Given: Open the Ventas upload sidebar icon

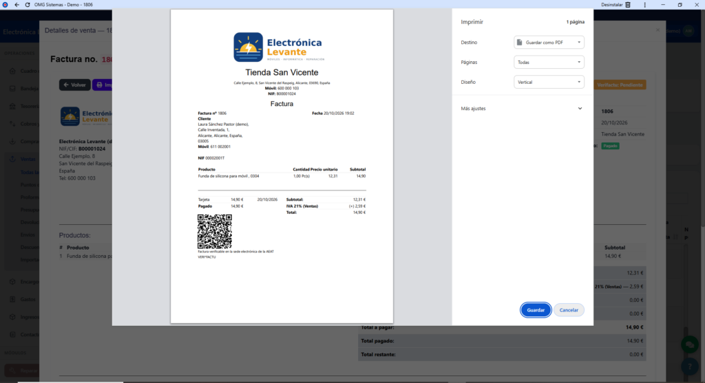Looking at the screenshot, I should pyautogui.click(x=12, y=159).
